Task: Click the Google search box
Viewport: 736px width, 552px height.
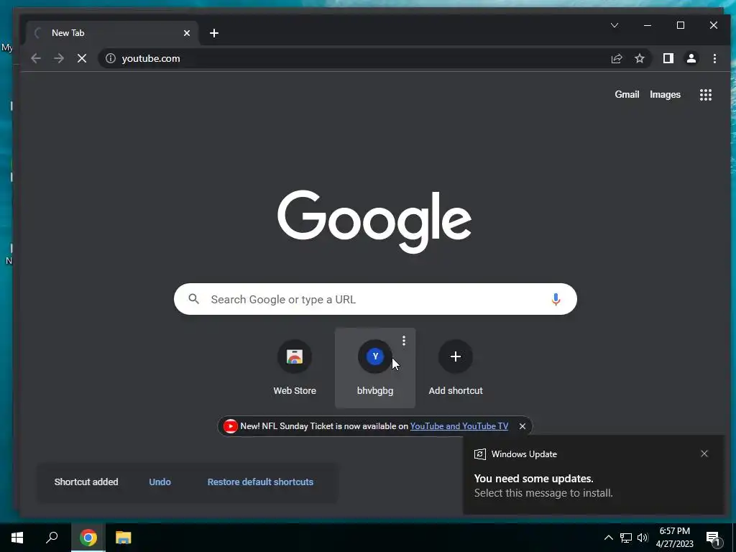Action: pyautogui.click(x=375, y=299)
